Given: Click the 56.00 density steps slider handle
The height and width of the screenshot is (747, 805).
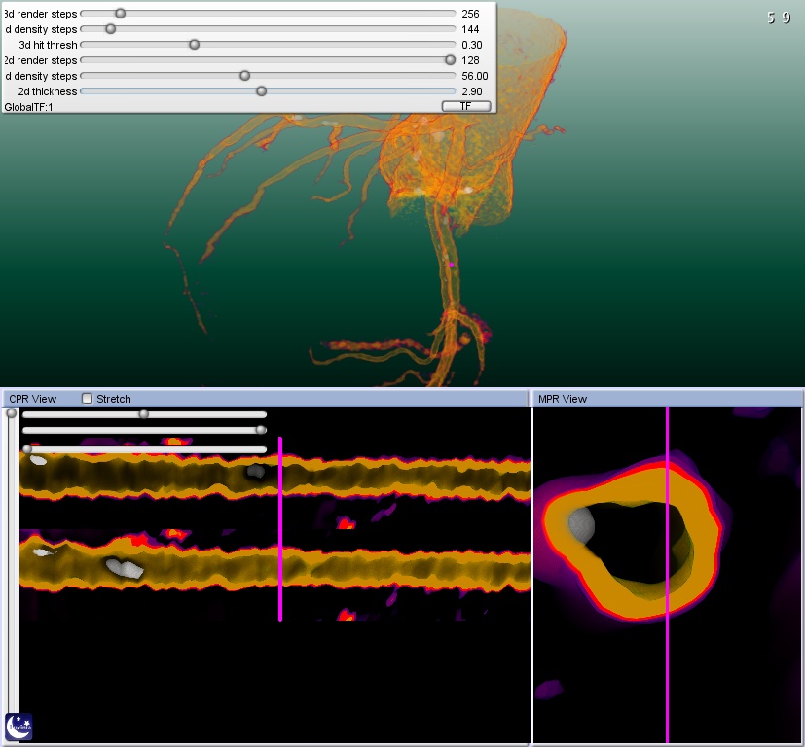Looking at the screenshot, I should [244, 76].
